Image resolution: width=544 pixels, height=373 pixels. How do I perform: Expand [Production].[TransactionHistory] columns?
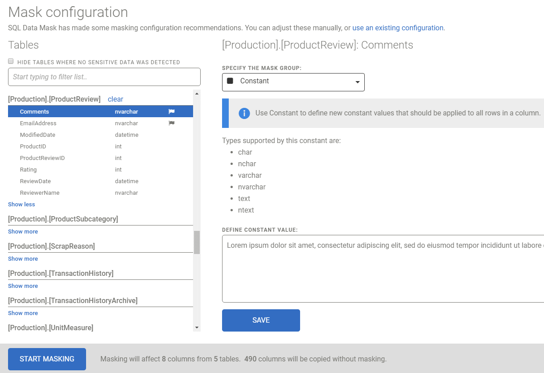pos(23,286)
